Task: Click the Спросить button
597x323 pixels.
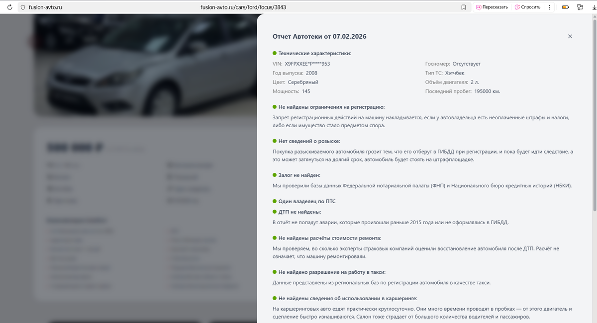Action: coord(527,7)
